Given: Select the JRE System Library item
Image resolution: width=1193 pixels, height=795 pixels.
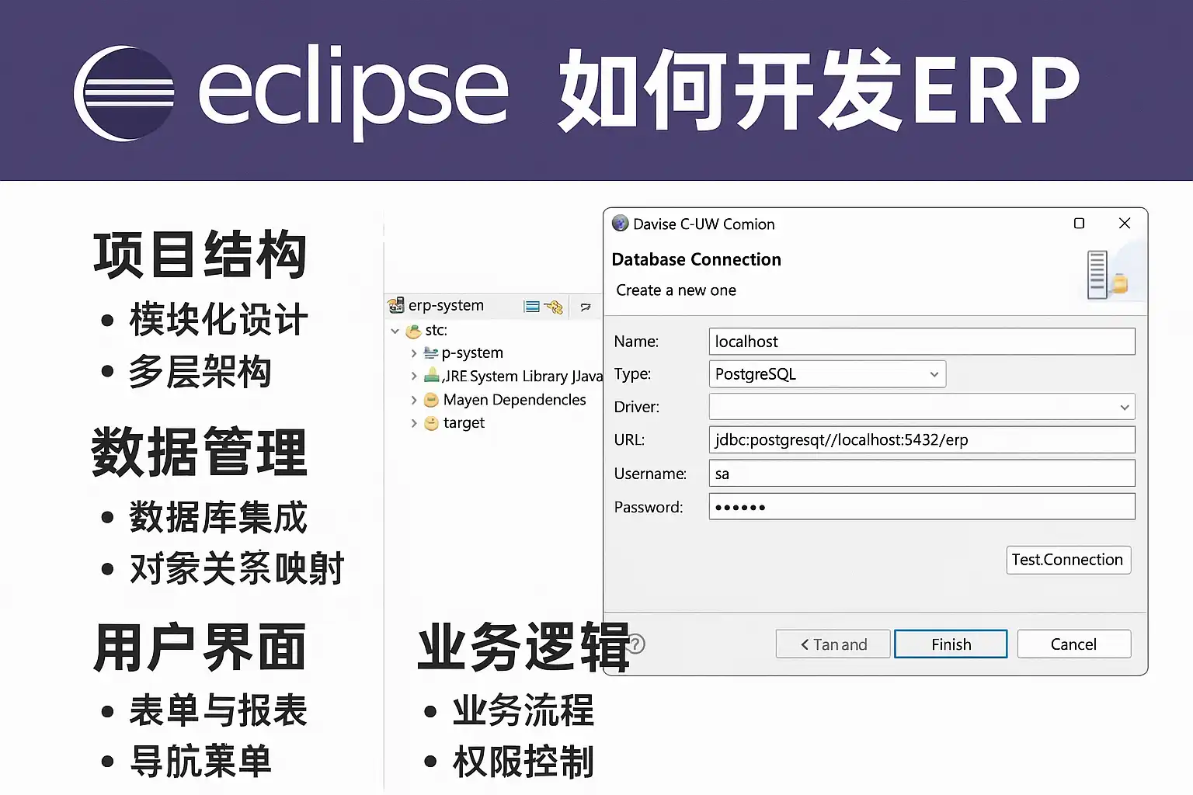Looking at the screenshot, I should point(522,377).
